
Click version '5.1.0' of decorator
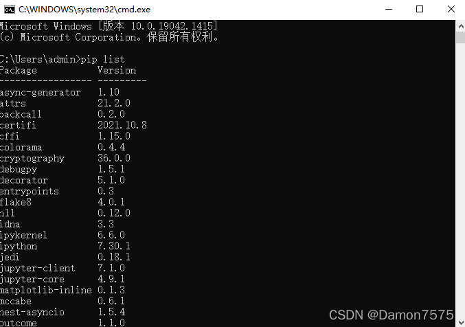click(x=111, y=180)
